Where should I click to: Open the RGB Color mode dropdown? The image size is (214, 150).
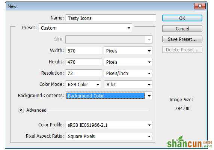click(83, 84)
